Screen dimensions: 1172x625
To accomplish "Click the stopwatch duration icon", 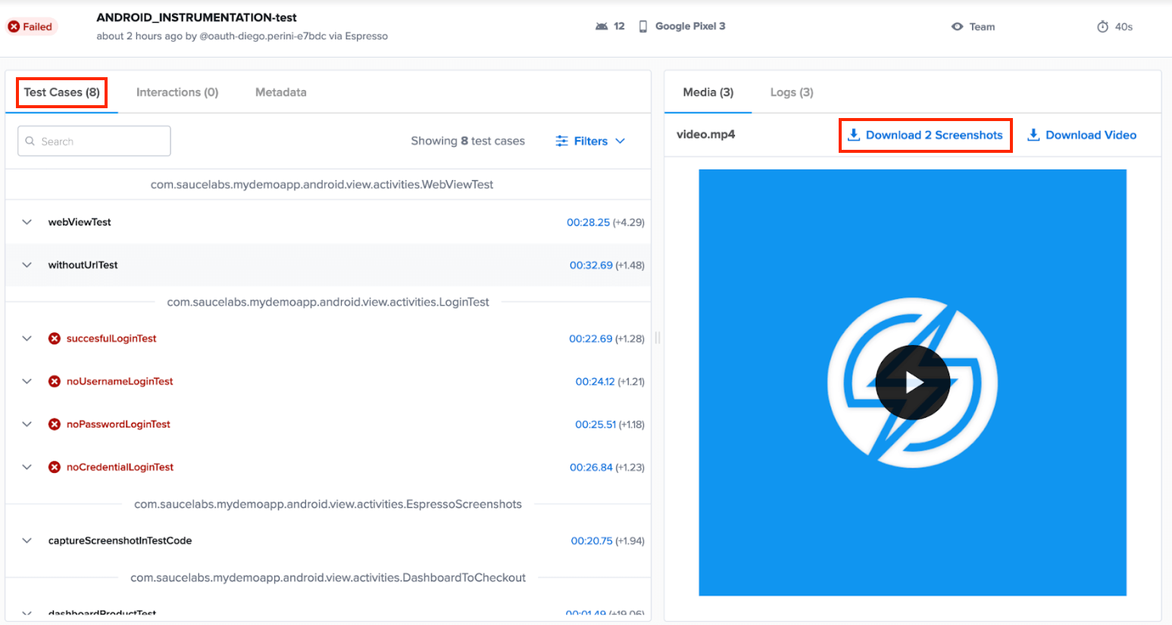I will pyautogui.click(x=1103, y=26).
